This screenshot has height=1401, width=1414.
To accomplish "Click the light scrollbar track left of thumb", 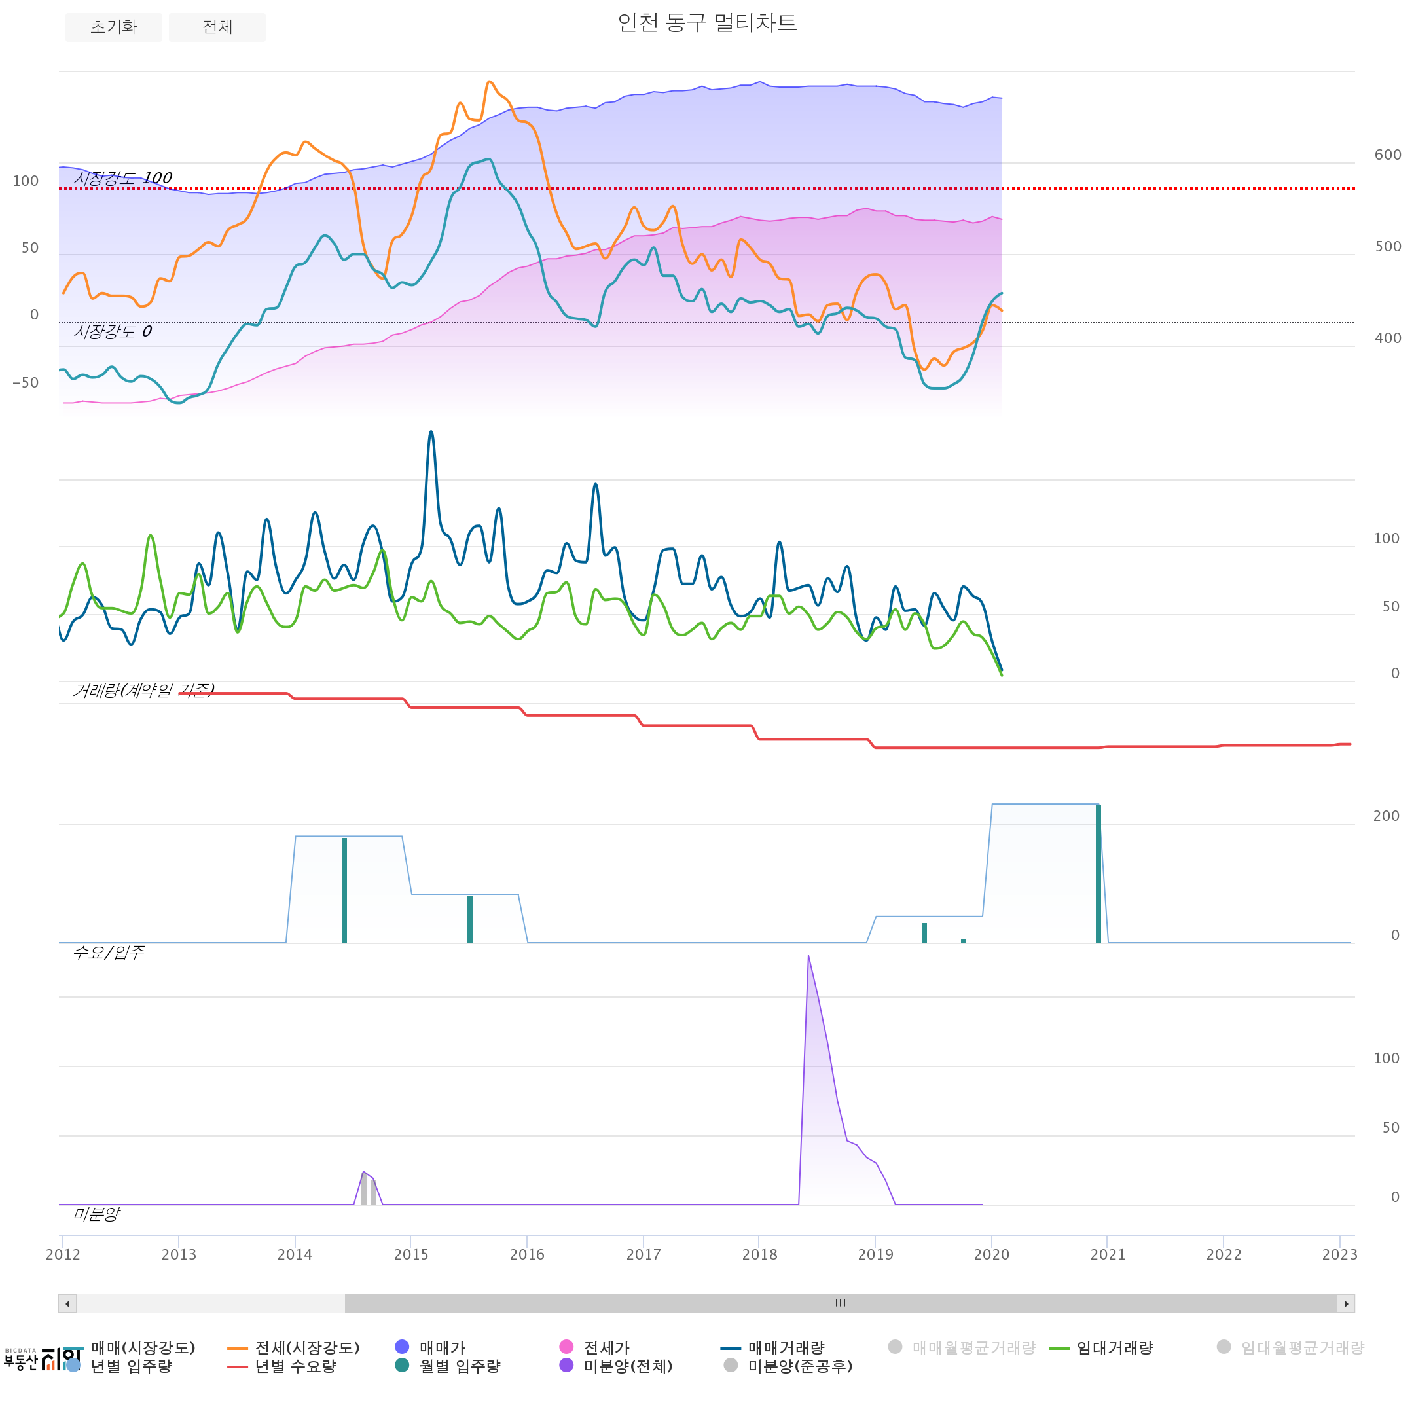I will 211,1303.
